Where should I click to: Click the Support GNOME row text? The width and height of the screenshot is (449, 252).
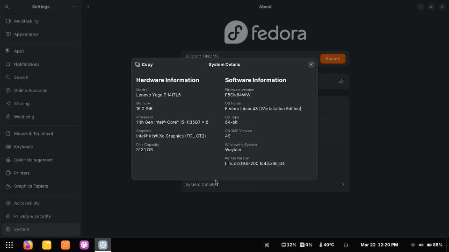tap(202, 56)
